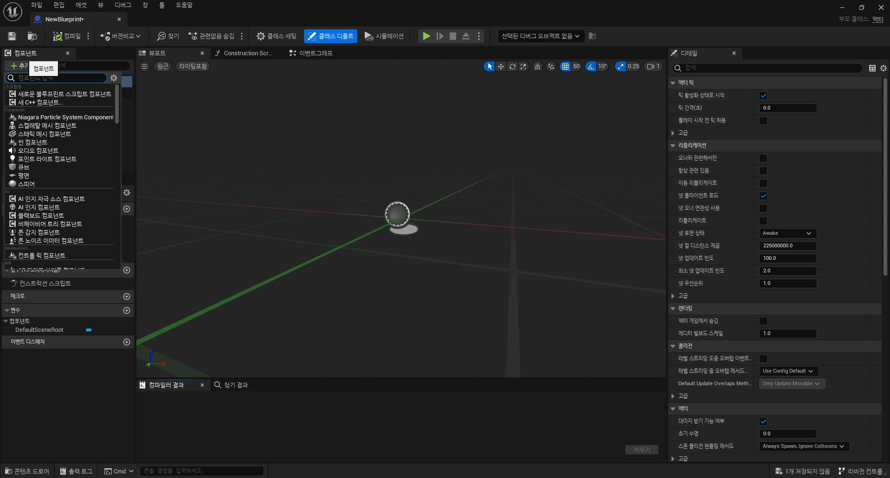This screenshot has height=478, width=890.
Task: Uncheck 넷 클라이언트 로드 checkbox
Action: [763, 196]
